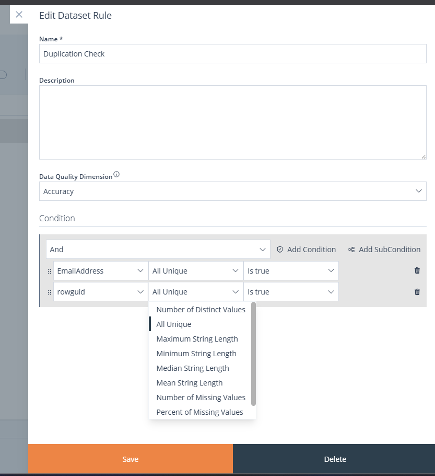Open the Accuracy dimension dropdown
This screenshot has height=476, width=435.
(x=232, y=191)
